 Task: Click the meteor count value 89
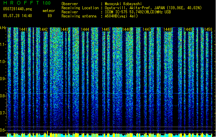[x=50, y=16]
